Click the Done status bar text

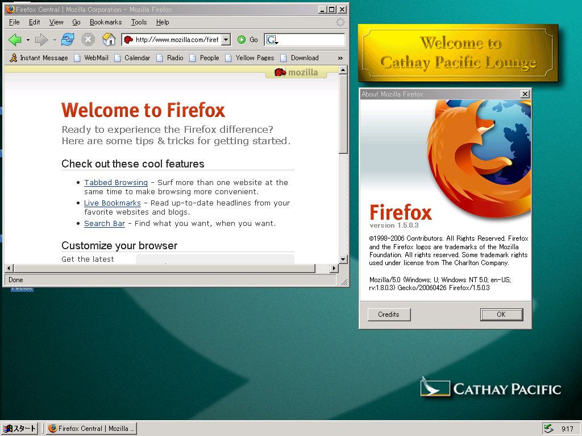point(15,280)
